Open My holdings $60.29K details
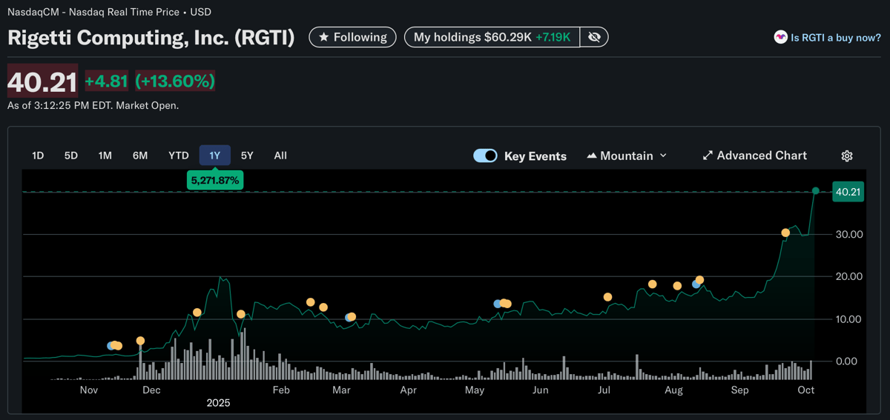The width and height of the screenshot is (890, 420). (491, 37)
